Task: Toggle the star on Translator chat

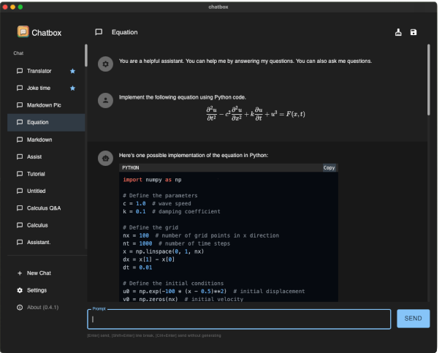Action: [73, 71]
